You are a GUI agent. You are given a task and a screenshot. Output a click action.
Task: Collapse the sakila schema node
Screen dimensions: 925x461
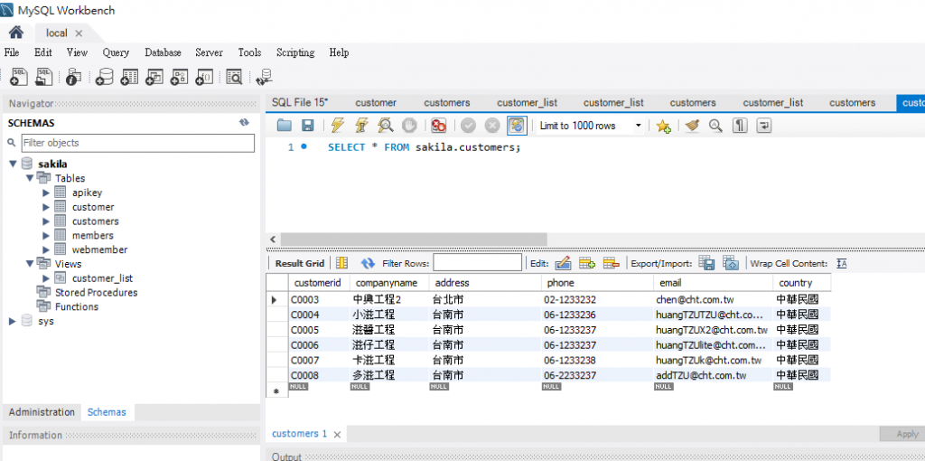point(13,165)
